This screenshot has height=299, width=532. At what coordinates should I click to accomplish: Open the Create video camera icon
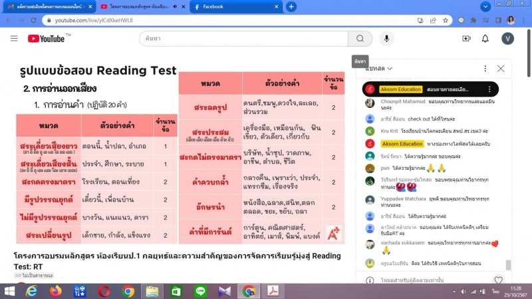coord(467,39)
